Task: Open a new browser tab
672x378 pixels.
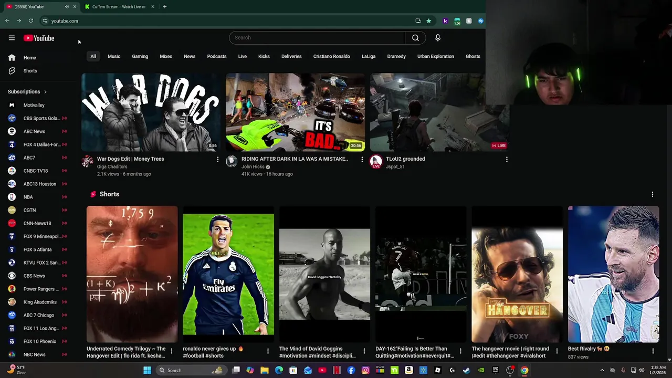Action: coord(164,7)
